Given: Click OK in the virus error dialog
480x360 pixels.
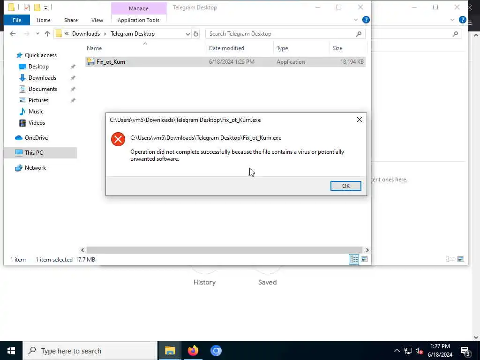Looking at the screenshot, I should 345,186.
